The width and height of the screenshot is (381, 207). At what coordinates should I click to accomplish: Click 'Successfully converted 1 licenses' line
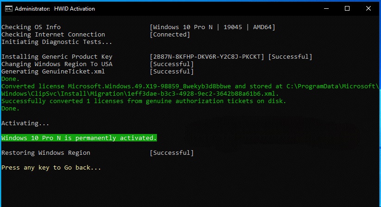click(144, 101)
